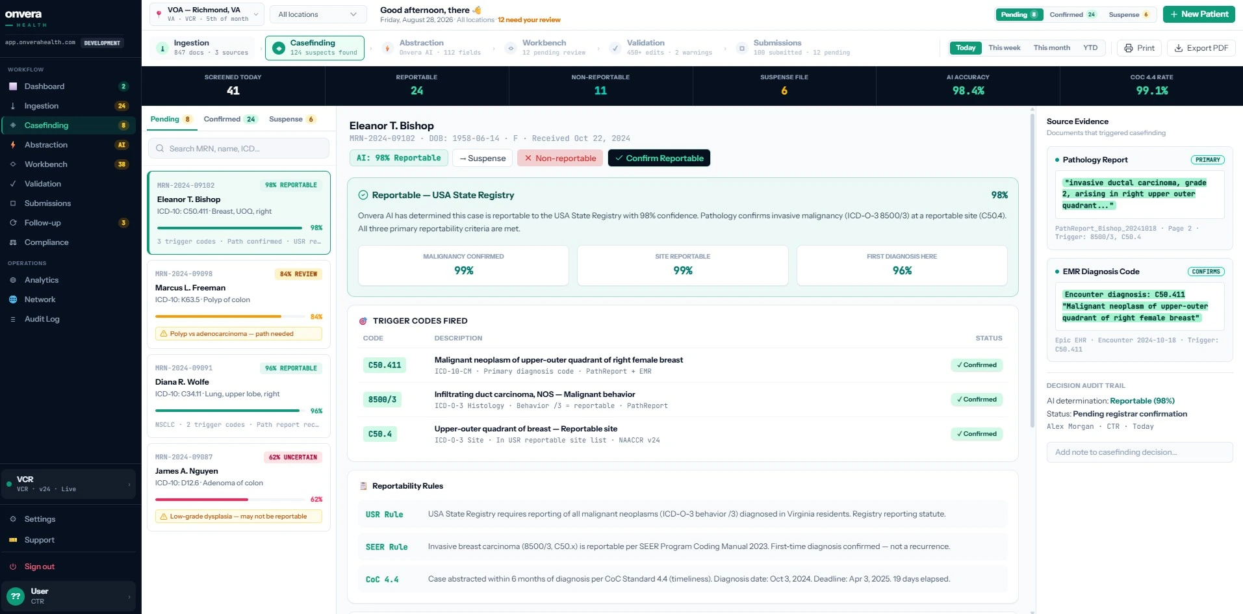
Task: Open the Confirmed tab in case list
Action: coord(231,120)
